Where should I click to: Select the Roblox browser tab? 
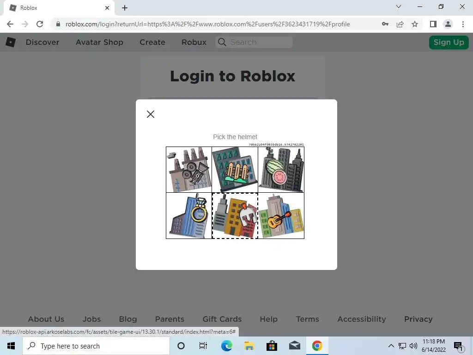pyautogui.click(x=59, y=8)
